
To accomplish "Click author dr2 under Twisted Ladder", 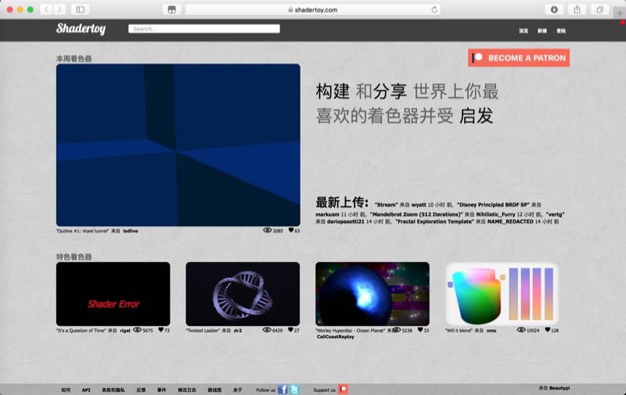I will pyautogui.click(x=238, y=330).
